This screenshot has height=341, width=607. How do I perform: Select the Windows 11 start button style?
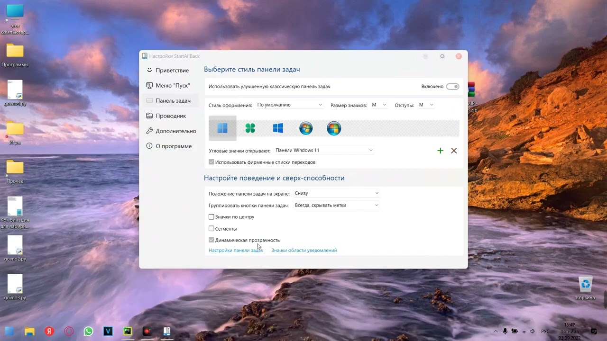[222, 128]
